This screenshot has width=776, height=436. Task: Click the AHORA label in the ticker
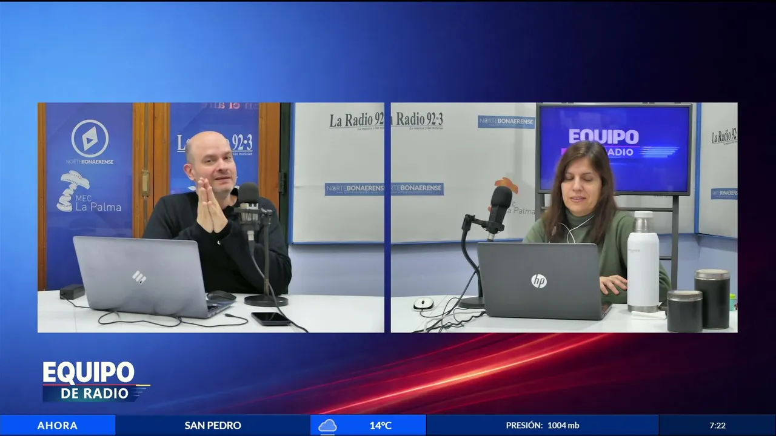click(58, 425)
